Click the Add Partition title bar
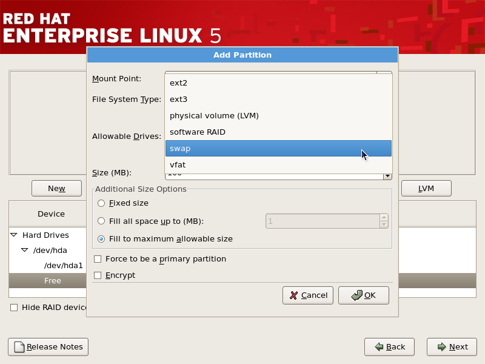This screenshot has width=485, height=364. pyautogui.click(x=242, y=55)
